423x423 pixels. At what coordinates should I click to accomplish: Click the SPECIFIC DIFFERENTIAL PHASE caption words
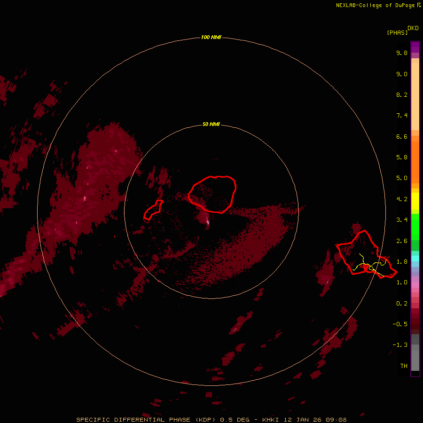(x=134, y=420)
